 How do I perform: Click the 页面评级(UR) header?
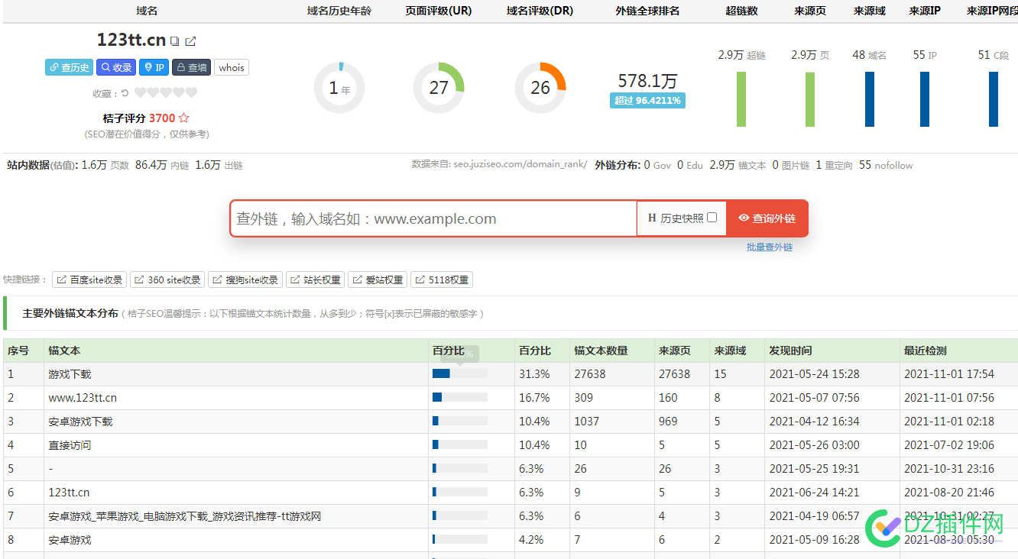click(x=439, y=11)
